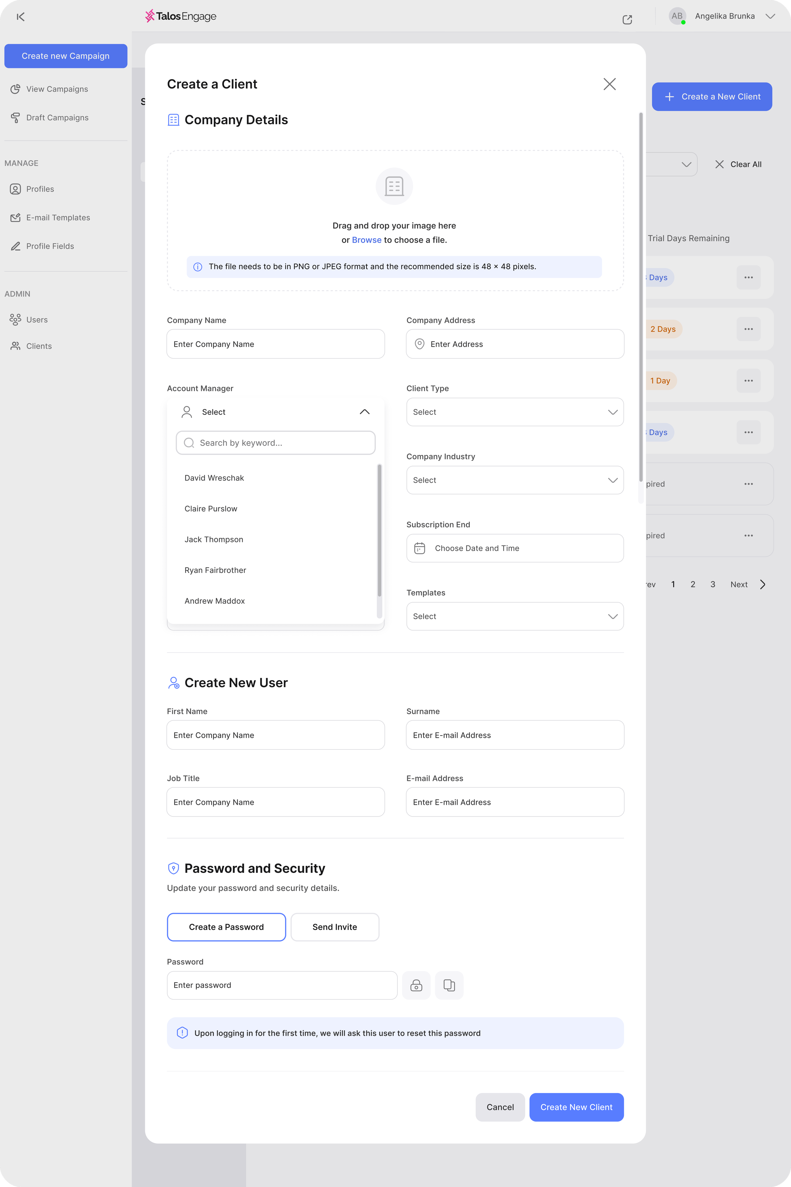Open the Client Type dropdown

pos(515,412)
